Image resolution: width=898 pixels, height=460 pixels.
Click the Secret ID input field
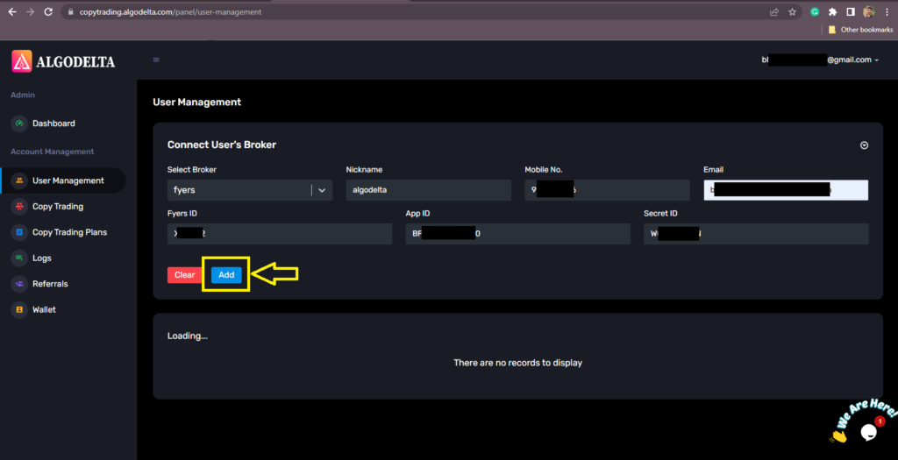tap(756, 234)
